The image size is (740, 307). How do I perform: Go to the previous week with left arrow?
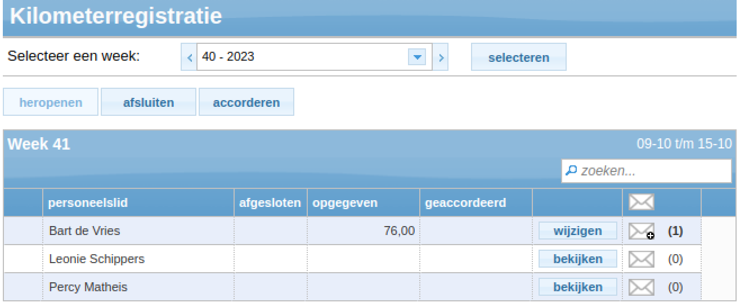tap(189, 57)
